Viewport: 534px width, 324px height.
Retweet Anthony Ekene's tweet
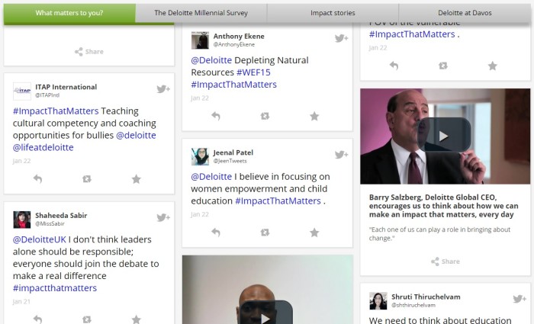[x=265, y=116]
